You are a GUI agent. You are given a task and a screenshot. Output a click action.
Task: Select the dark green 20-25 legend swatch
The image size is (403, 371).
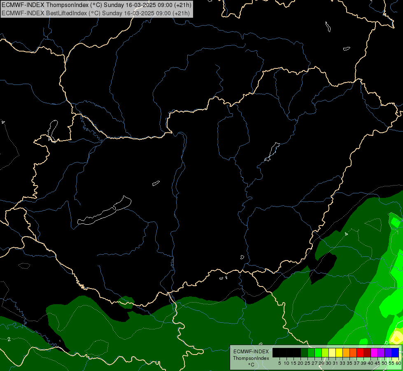304,352
